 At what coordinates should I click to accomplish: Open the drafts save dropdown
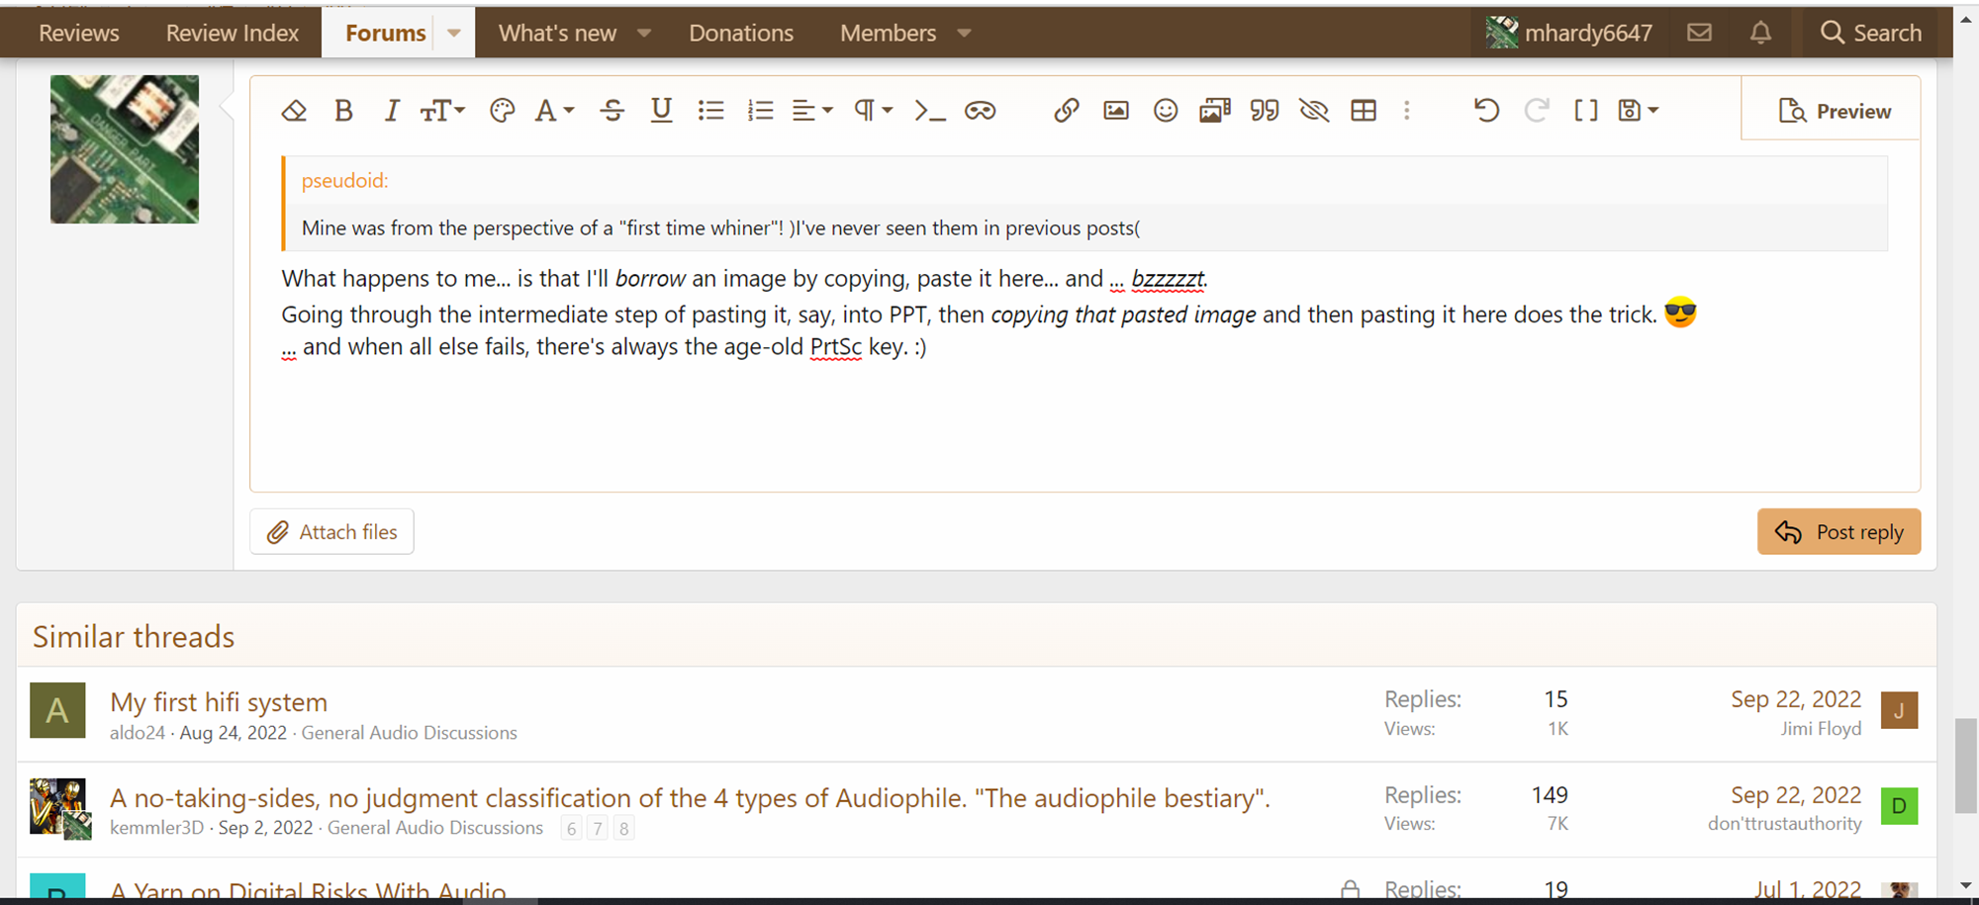[x=1639, y=111]
